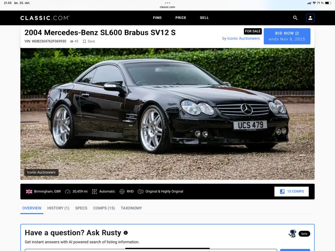Click the 30,459 mi mileage text
The image size is (335, 251).
pyautogui.click(x=80, y=191)
